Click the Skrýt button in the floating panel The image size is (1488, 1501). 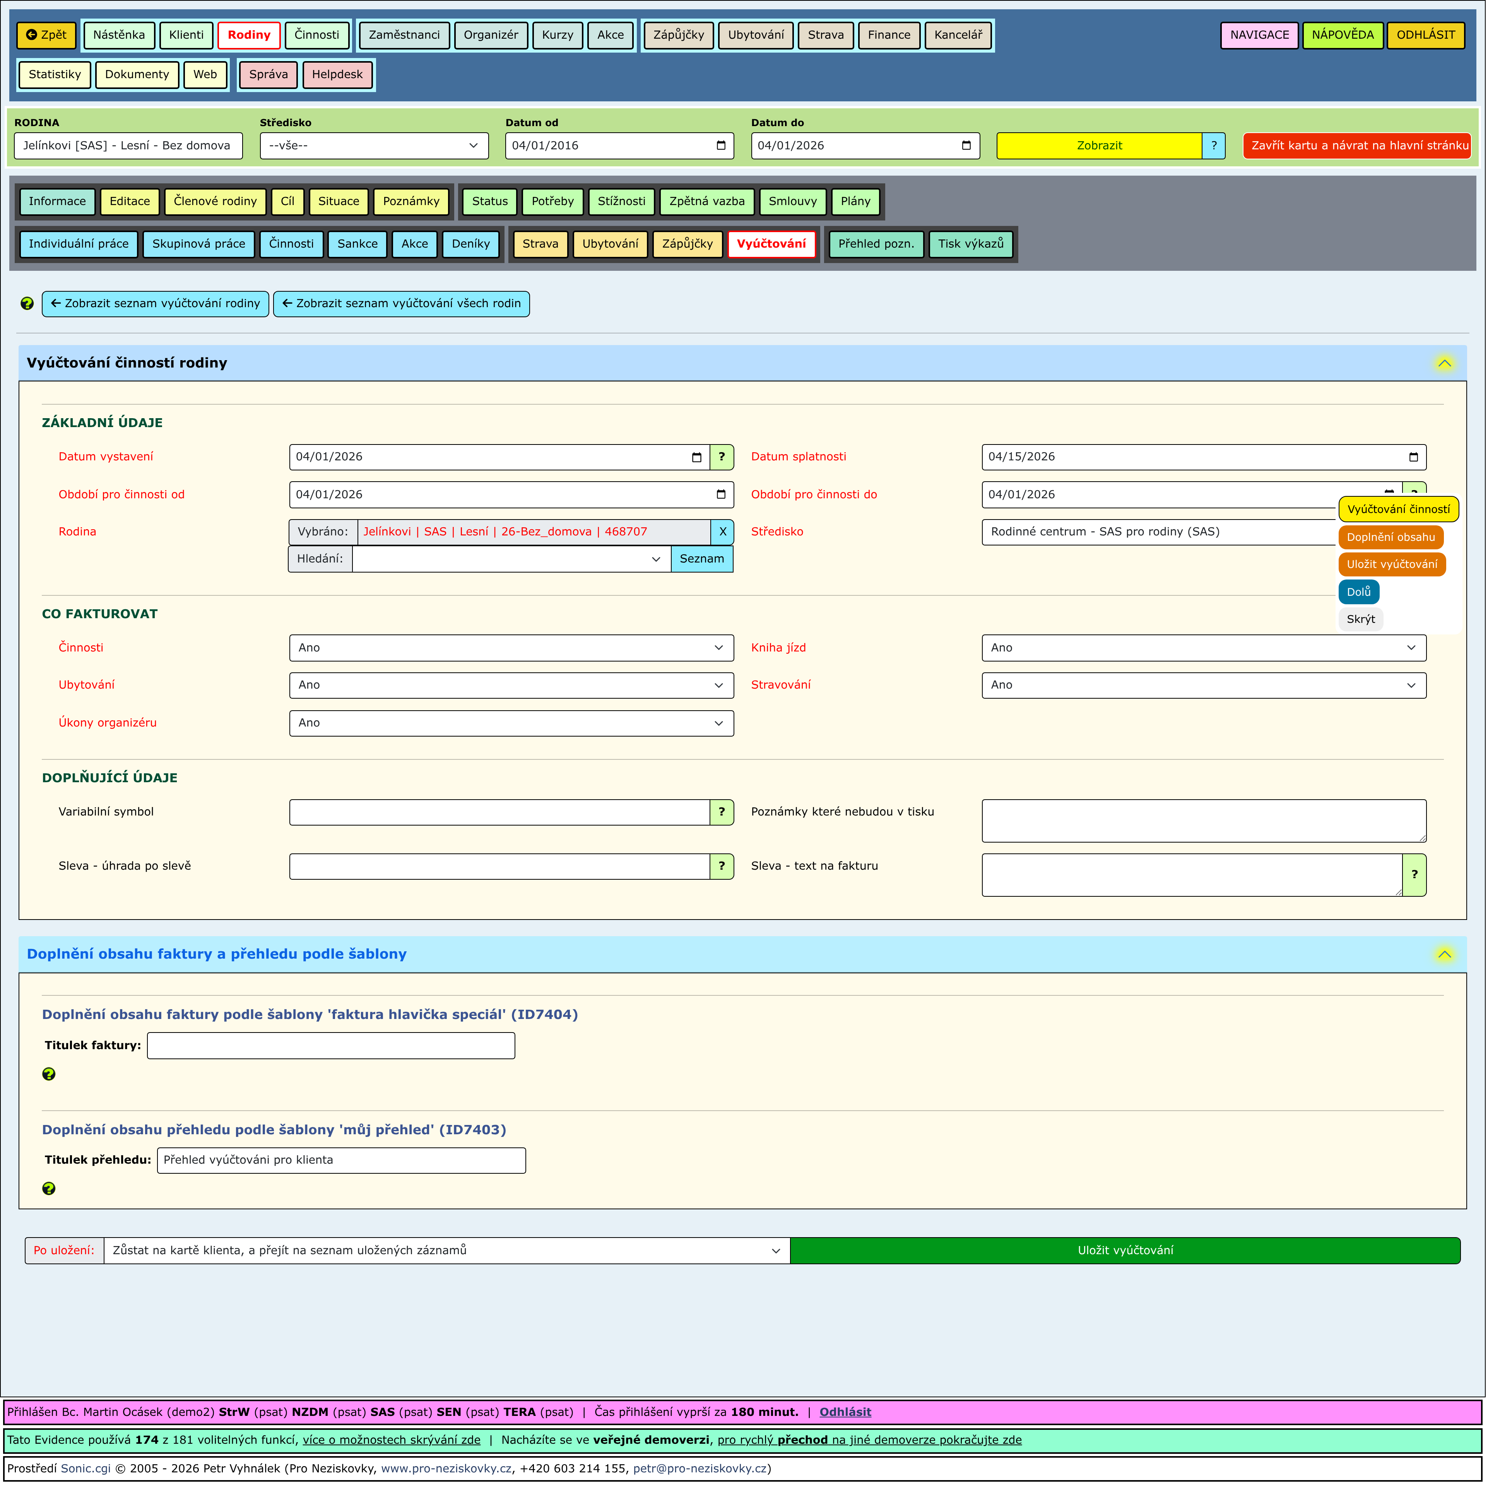pos(1361,620)
